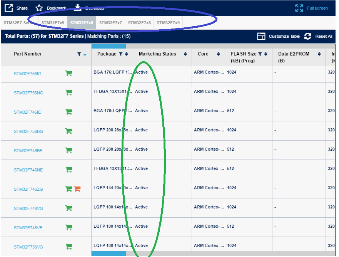Switch to the STM32F7x9 tab
The image size is (339, 257).
[168, 23]
